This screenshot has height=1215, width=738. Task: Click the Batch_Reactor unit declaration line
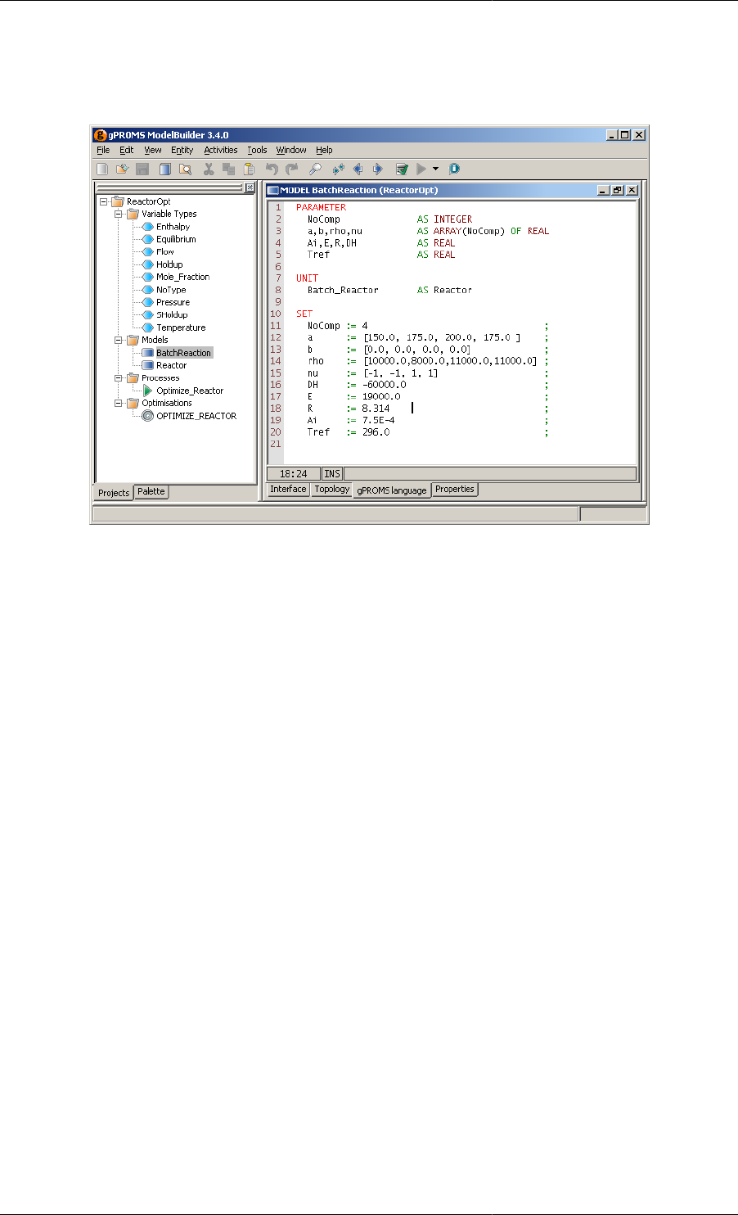click(x=389, y=290)
